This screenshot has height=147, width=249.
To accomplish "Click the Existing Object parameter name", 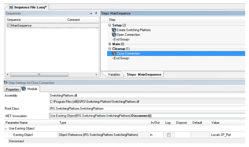I will 23,135.
